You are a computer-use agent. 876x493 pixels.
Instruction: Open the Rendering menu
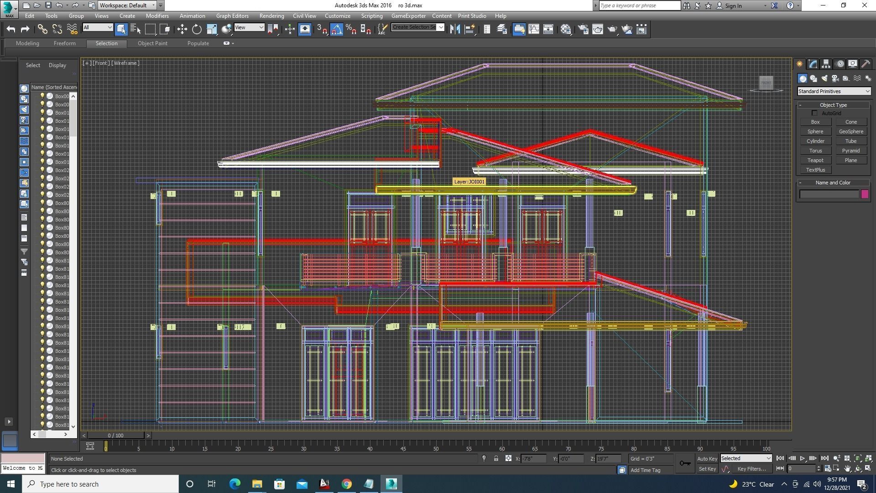click(x=271, y=16)
